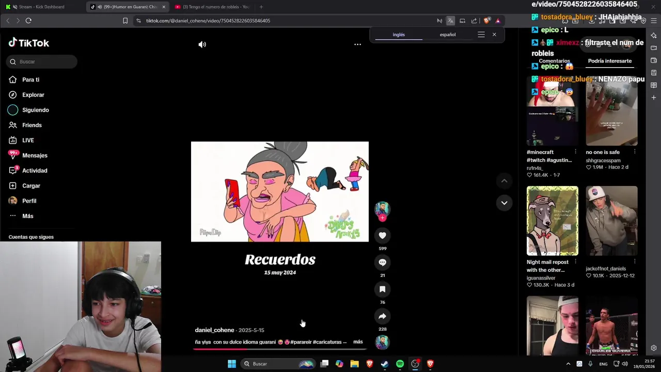Close the translate popup
Image resolution: width=661 pixels, height=372 pixels.
click(494, 35)
